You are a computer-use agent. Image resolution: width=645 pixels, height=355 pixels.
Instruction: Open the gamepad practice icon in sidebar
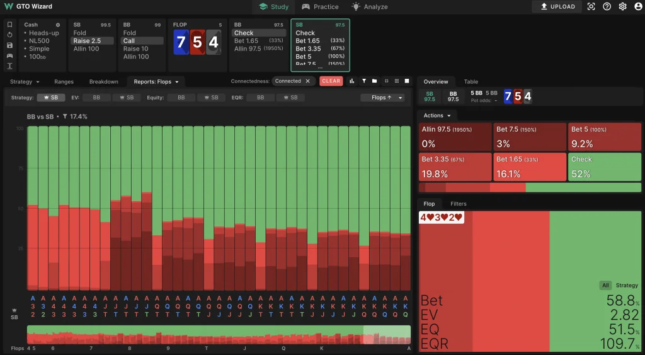[x=9, y=55]
